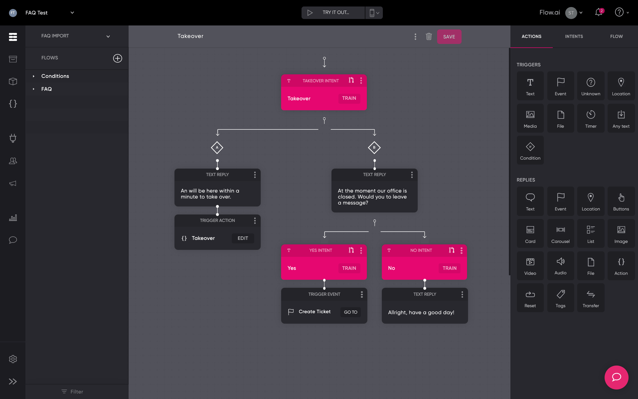This screenshot has height=399, width=638.
Task: Select the Tags reply action
Action: tap(560, 298)
